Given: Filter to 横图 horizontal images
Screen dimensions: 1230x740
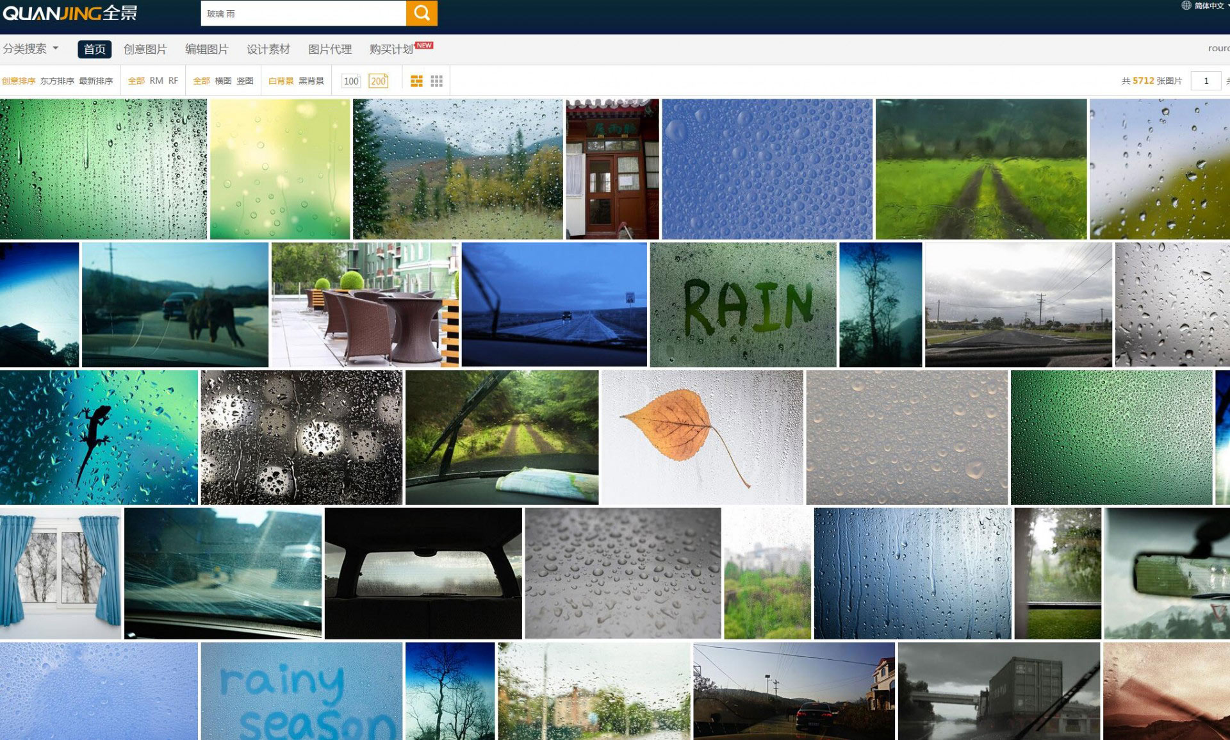Looking at the screenshot, I should coord(223,81).
